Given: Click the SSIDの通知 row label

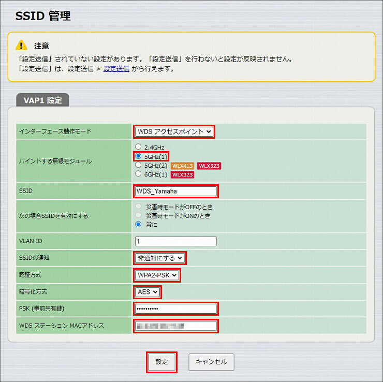Looking at the screenshot, I should [34, 258].
